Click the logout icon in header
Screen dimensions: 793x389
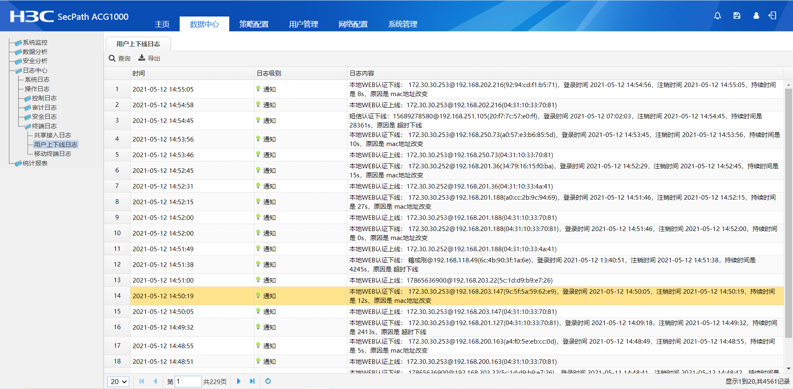coord(772,16)
